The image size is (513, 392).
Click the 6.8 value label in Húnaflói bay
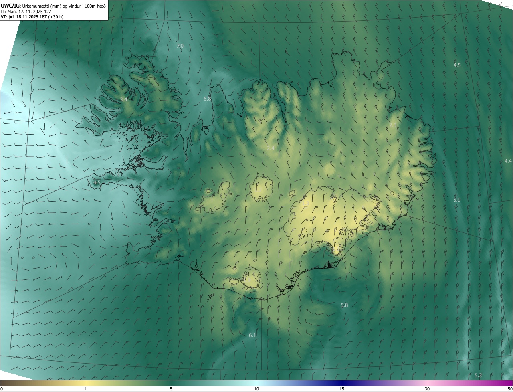coord(207,99)
